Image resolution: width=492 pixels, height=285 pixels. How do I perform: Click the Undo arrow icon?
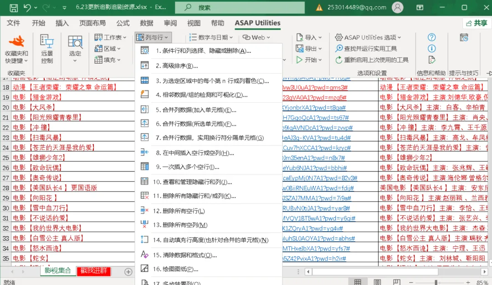27,8
